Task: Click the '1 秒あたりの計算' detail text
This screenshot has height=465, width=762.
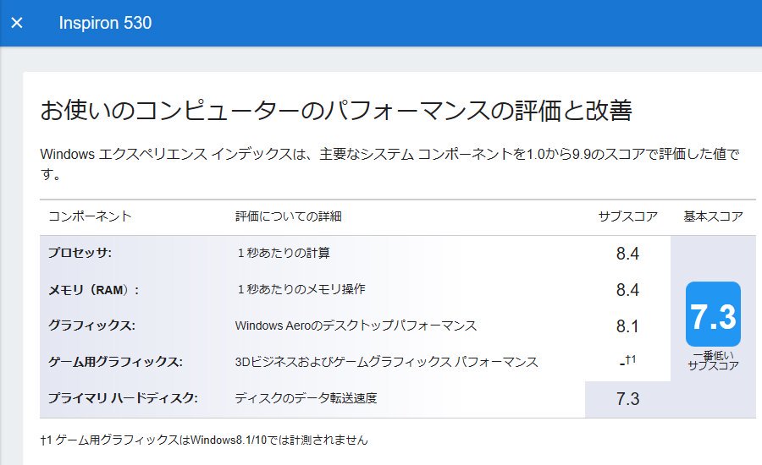Action: pyautogui.click(x=284, y=253)
